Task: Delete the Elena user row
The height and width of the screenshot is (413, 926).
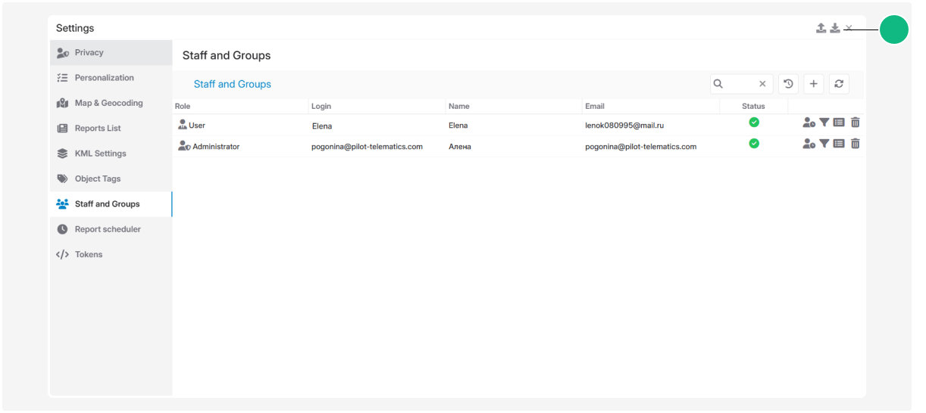Action: 855,123
